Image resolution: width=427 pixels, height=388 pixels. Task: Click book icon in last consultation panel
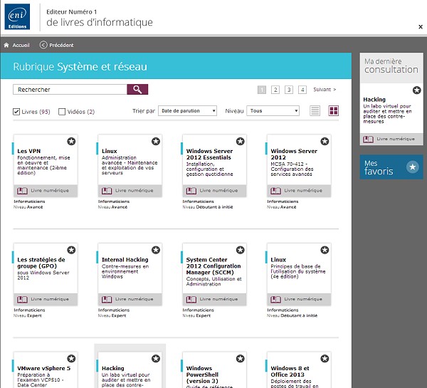pyautogui.click(x=368, y=140)
